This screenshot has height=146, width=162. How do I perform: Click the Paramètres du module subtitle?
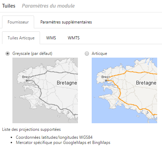[48, 6]
